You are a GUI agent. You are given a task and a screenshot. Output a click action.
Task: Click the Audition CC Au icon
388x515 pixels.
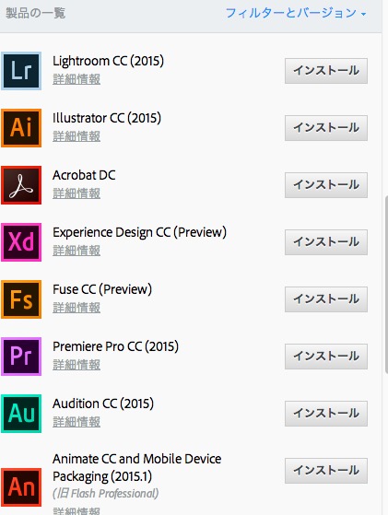(21, 414)
